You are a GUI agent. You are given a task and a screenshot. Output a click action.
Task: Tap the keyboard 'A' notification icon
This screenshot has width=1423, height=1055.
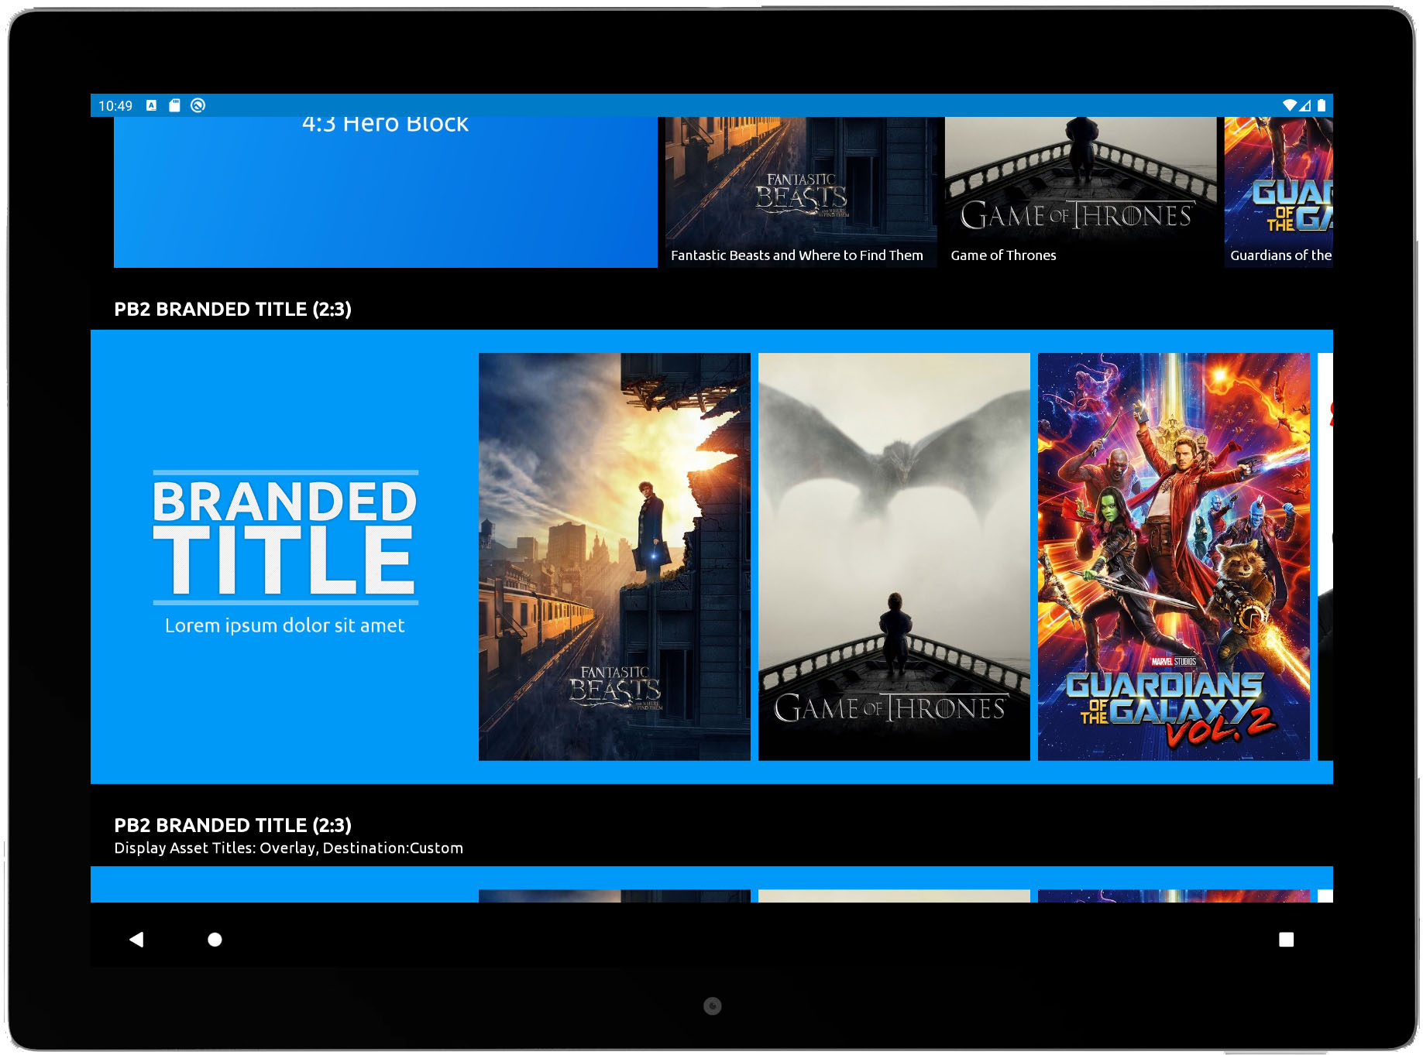tap(151, 105)
